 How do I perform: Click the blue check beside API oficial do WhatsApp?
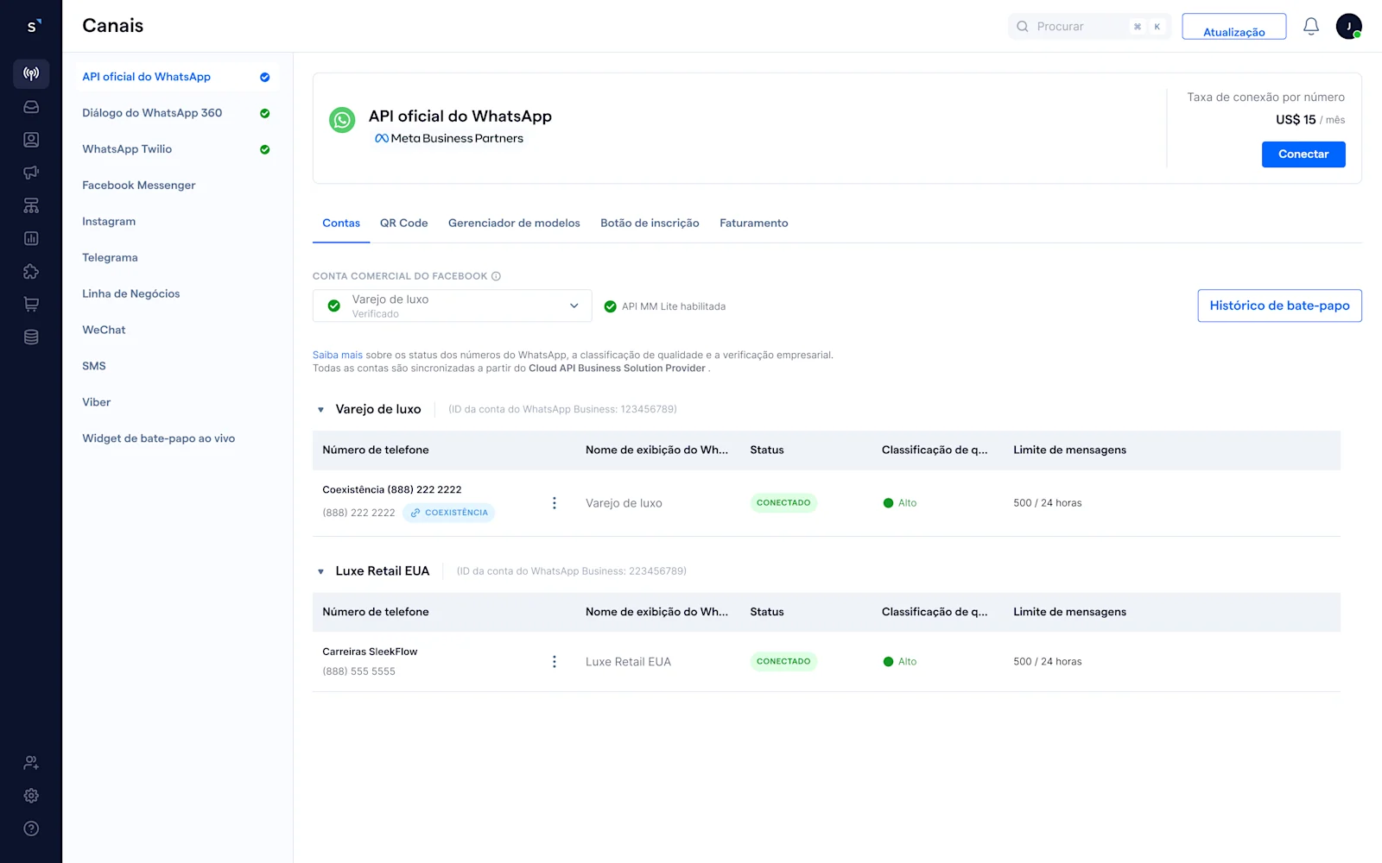click(265, 77)
